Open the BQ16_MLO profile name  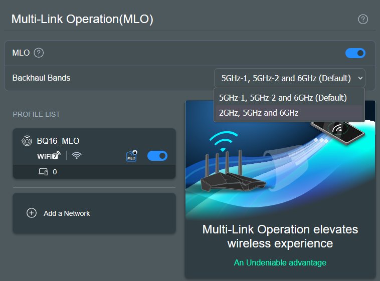pyautogui.click(x=58, y=141)
